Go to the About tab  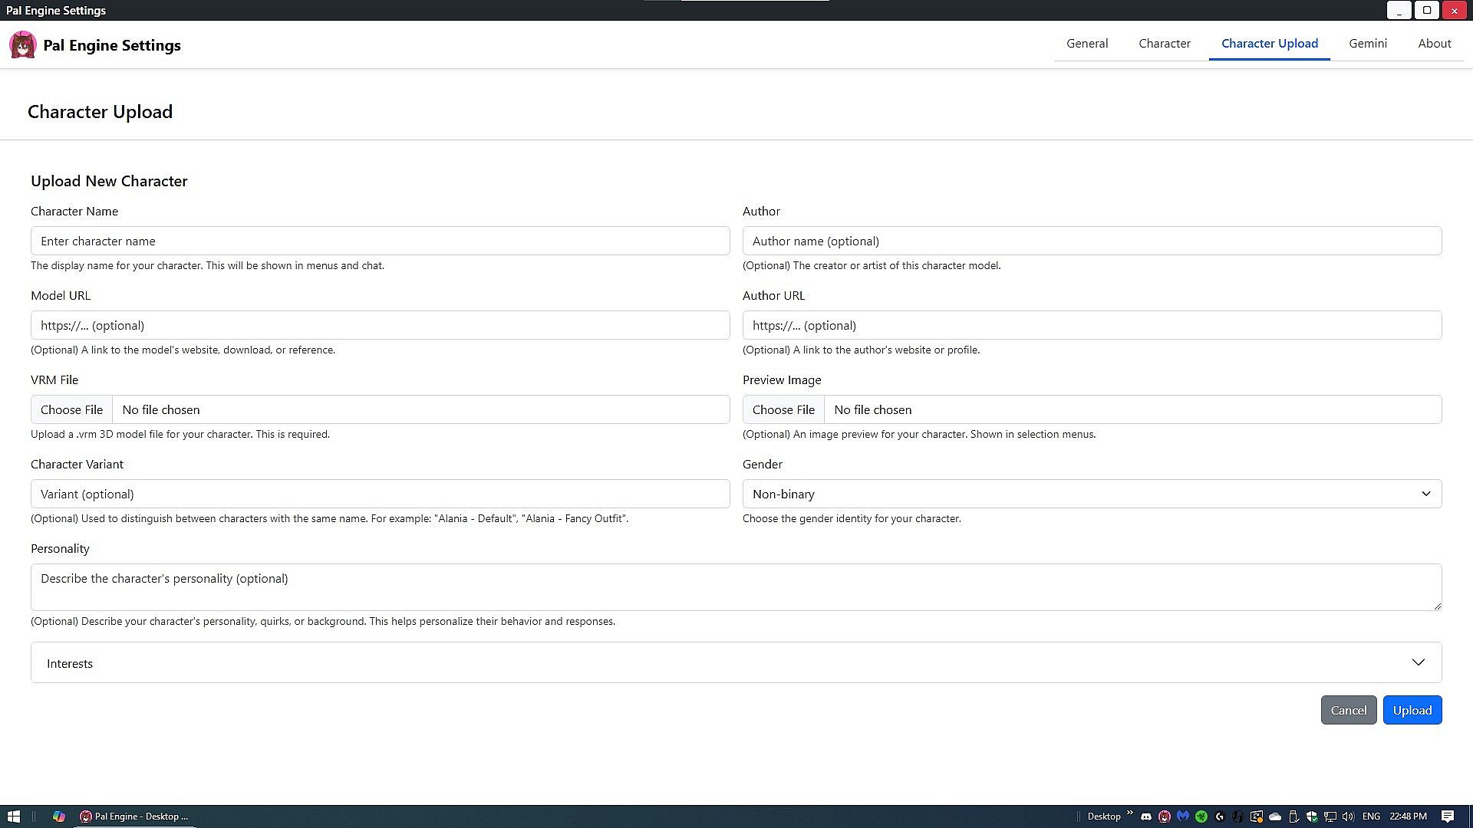(1434, 44)
